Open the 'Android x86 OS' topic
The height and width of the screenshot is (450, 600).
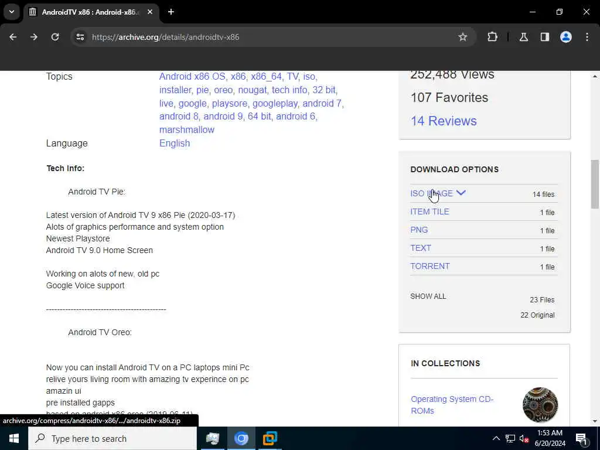point(192,77)
